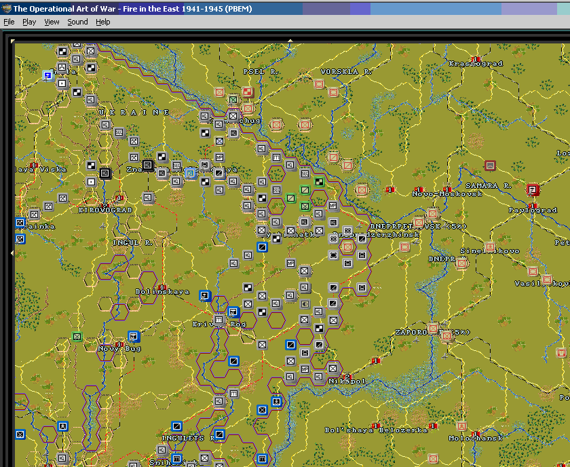The image size is (570, 467).
Task: Select the blue unit above Krivoi Rog label
Action: pyautogui.click(x=233, y=312)
